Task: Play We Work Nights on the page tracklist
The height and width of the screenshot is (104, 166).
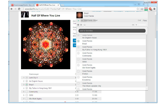Action: pos(27,99)
